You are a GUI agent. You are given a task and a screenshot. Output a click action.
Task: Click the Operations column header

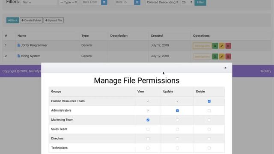click(201, 36)
